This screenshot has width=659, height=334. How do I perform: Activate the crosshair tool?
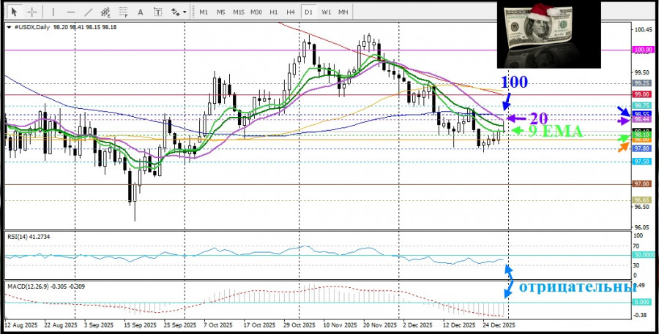click(x=31, y=12)
